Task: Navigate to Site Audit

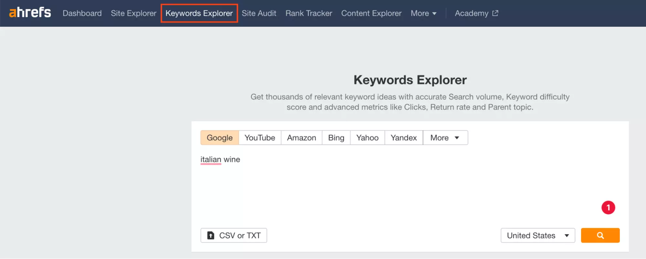Action: (x=259, y=13)
